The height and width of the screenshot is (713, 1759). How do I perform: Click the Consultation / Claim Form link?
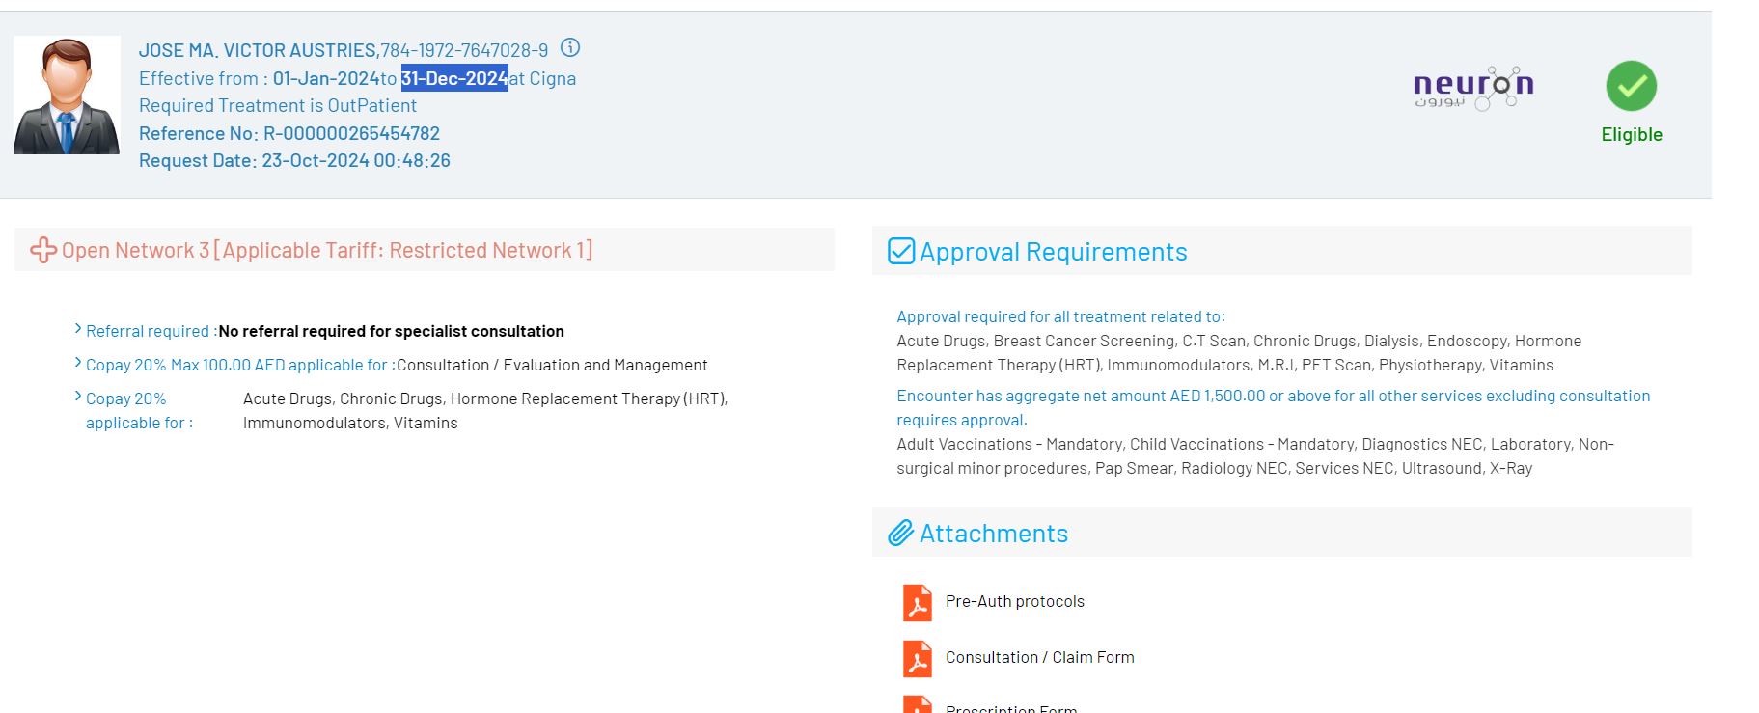[1039, 658]
